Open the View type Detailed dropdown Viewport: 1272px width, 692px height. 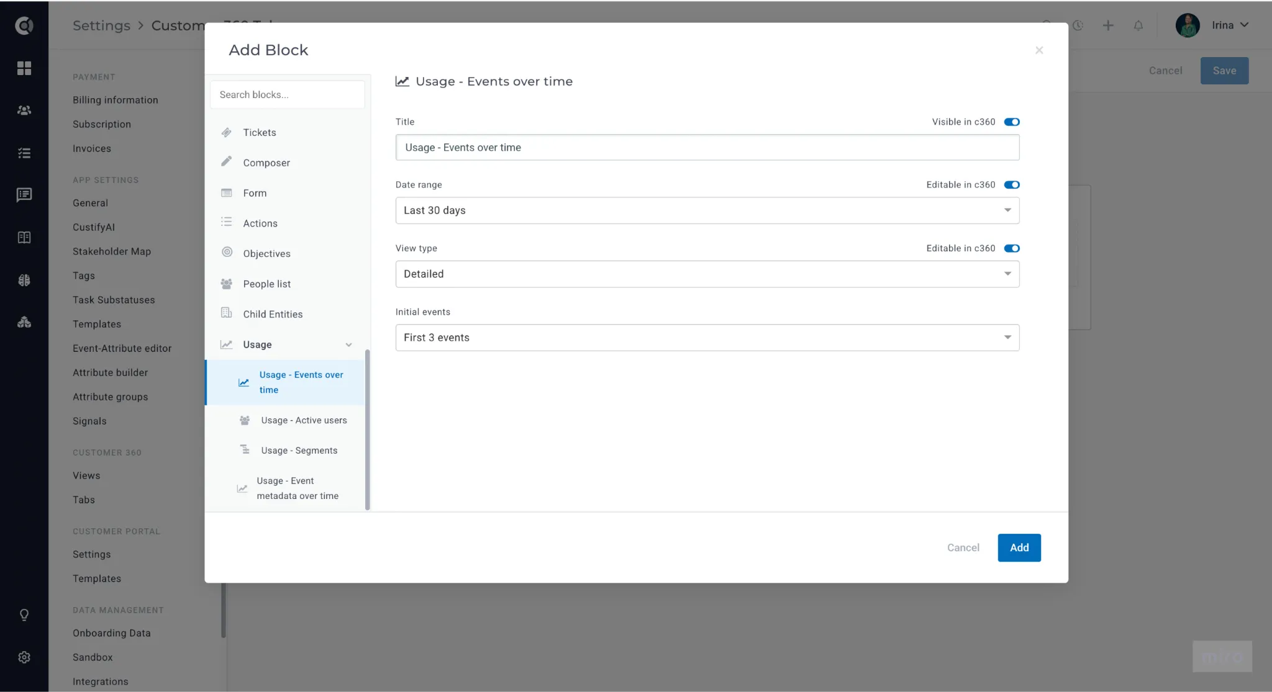pyautogui.click(x=707, y=274)
